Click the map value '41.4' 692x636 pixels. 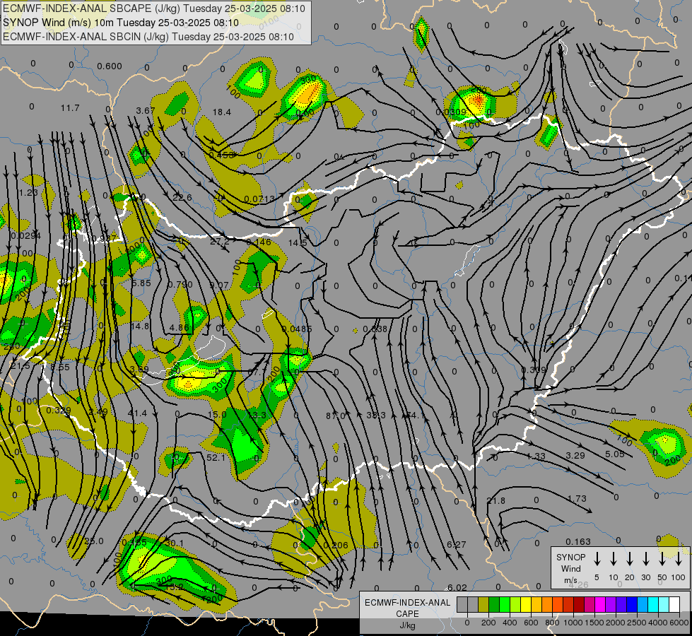coord(137,413)
